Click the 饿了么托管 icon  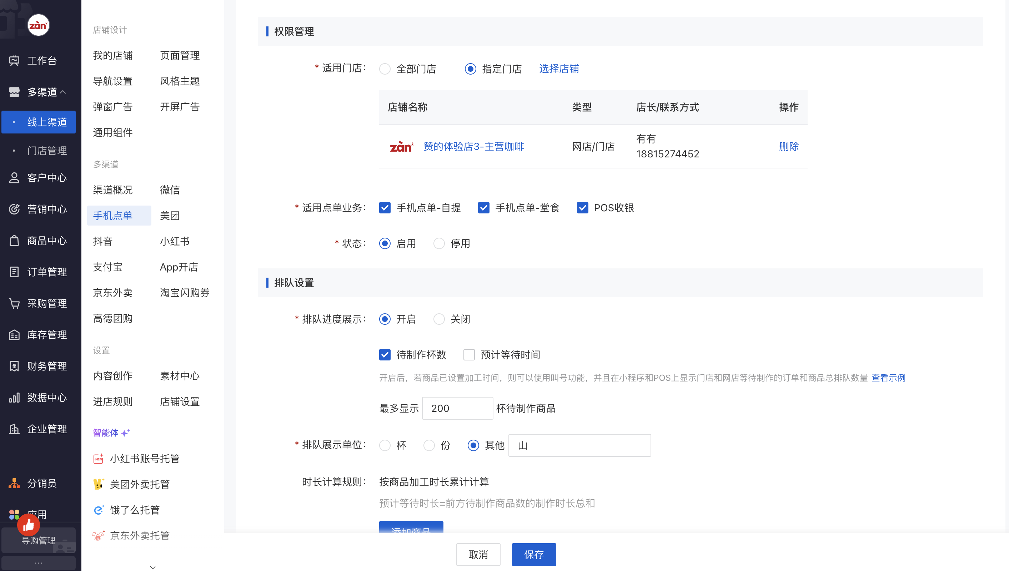98,510
